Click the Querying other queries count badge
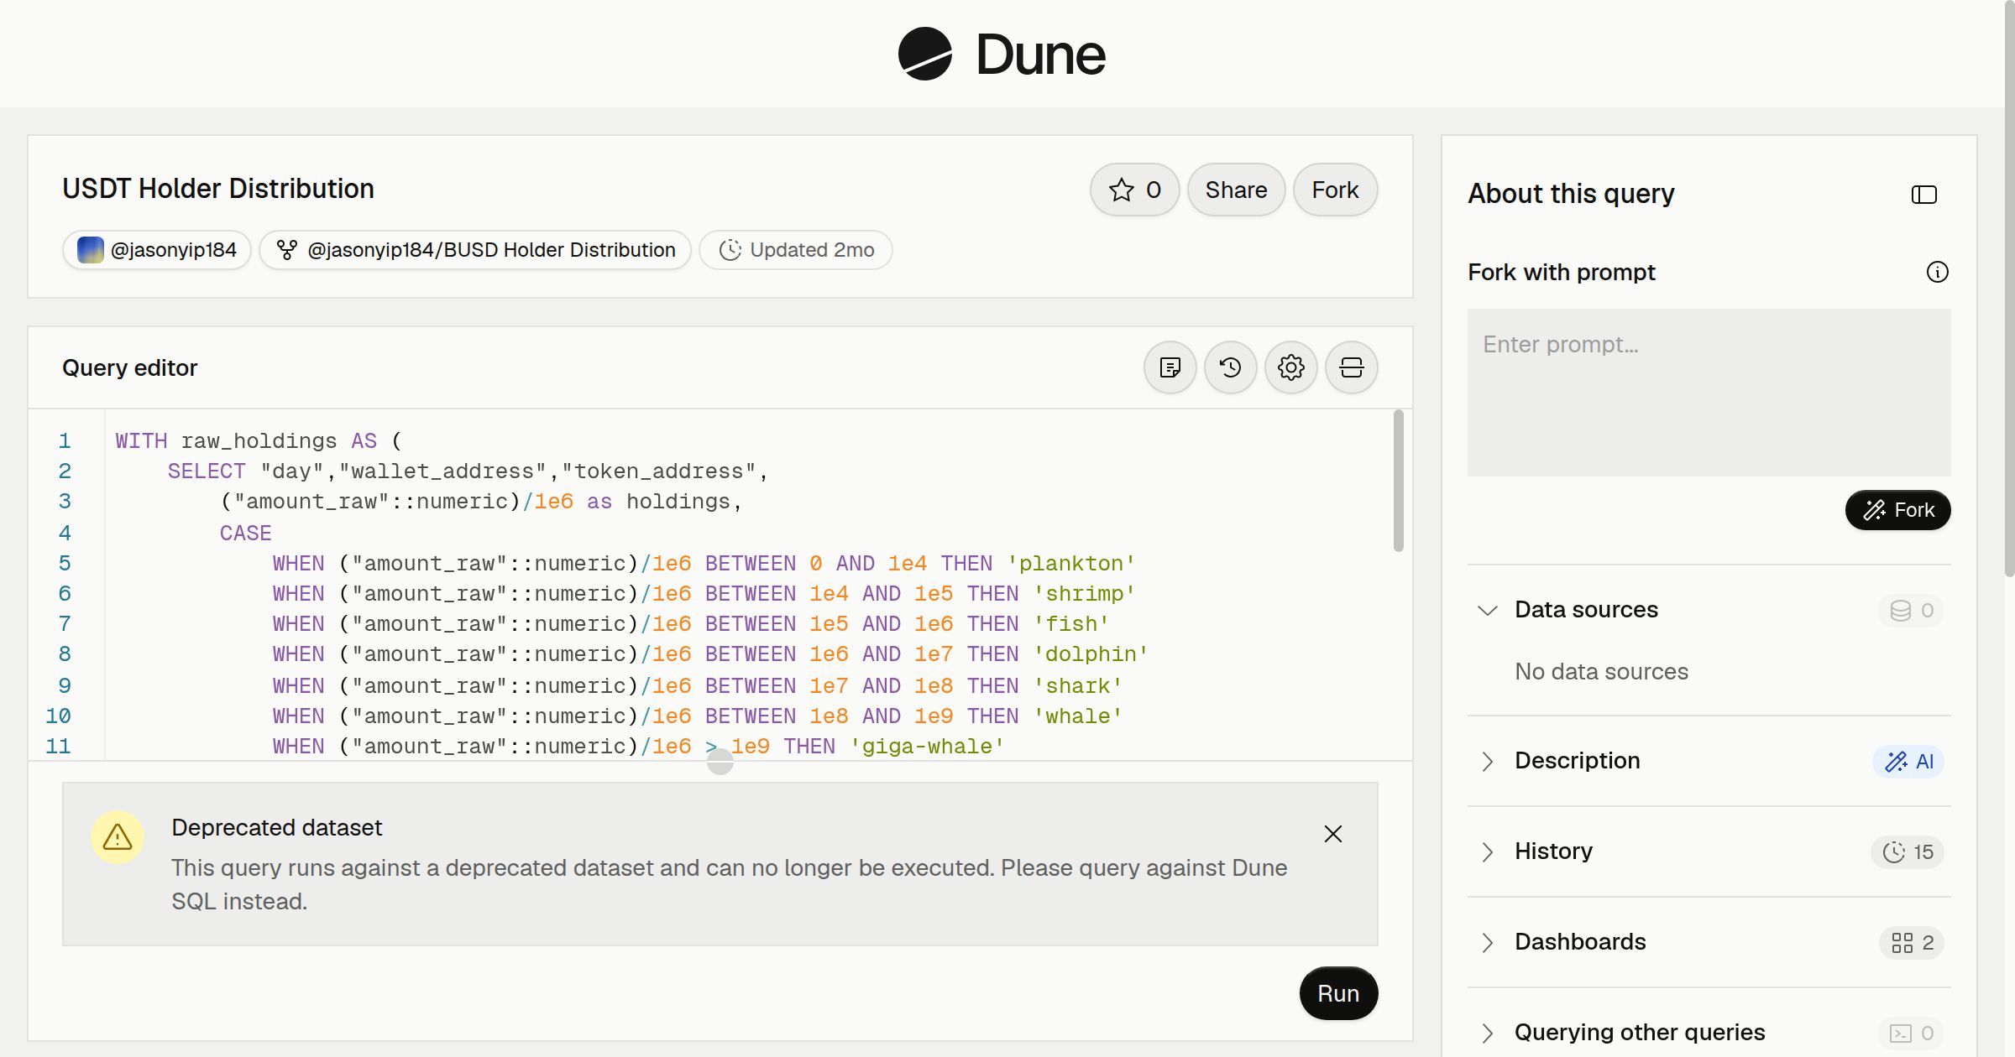Viewport: 2015px width, 1057px height. (1912, 1034)
